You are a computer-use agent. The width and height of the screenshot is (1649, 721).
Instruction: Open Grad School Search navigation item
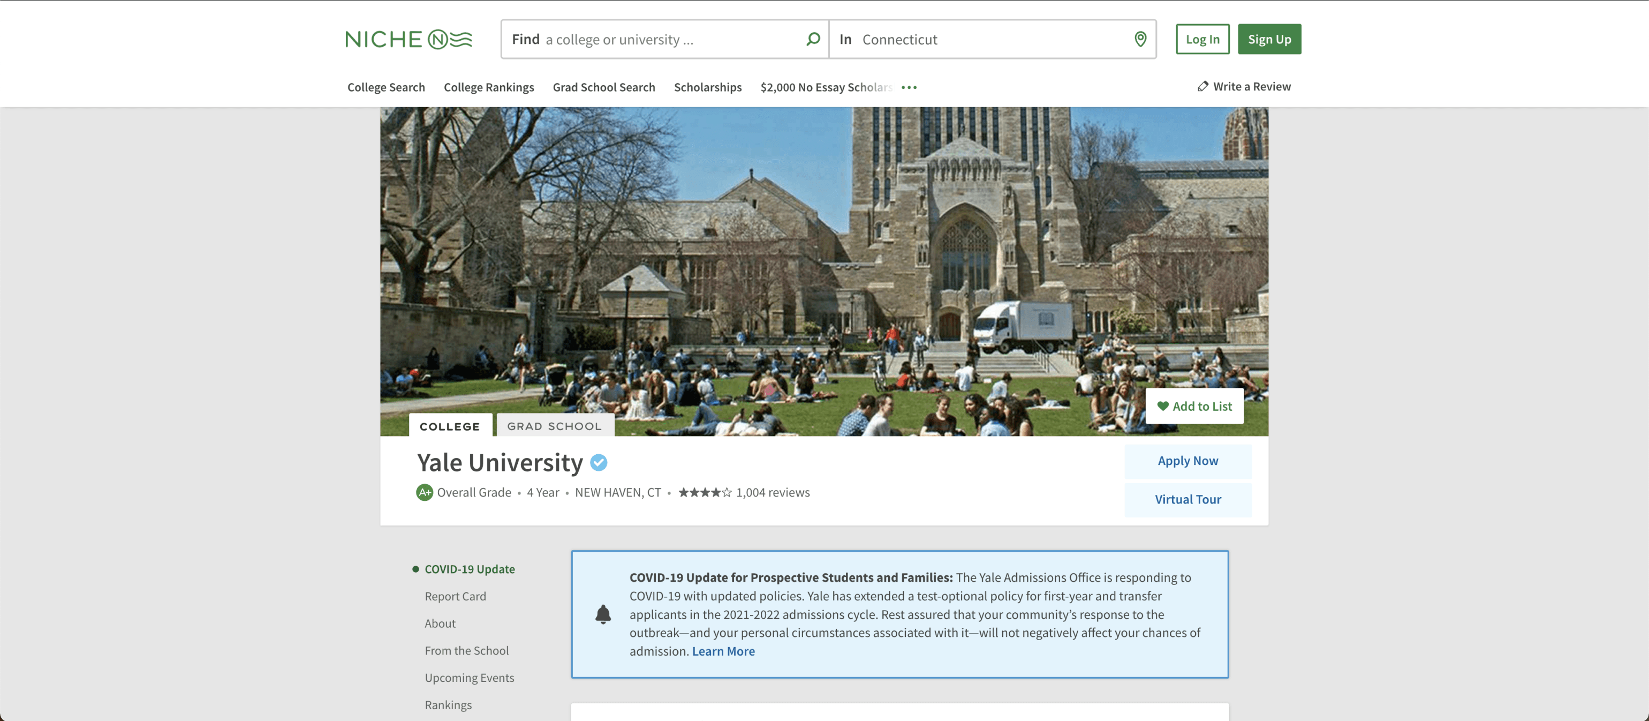click(604, 87)
